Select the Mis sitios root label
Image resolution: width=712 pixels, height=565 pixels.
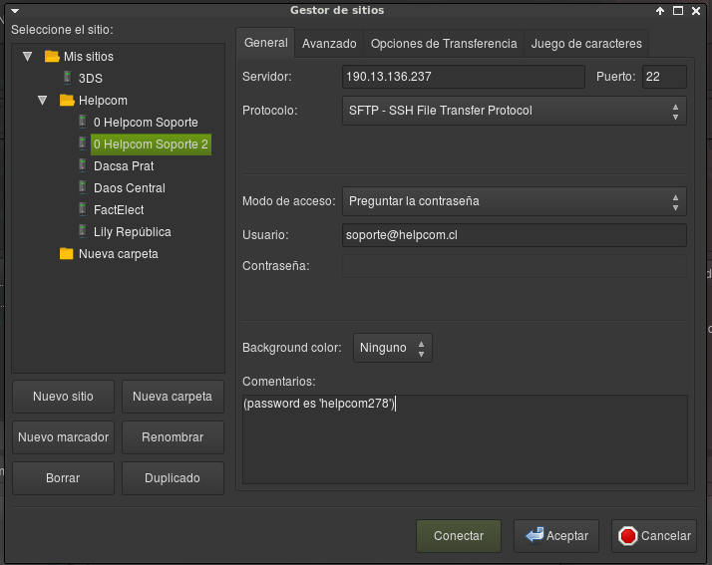(89, 56)
